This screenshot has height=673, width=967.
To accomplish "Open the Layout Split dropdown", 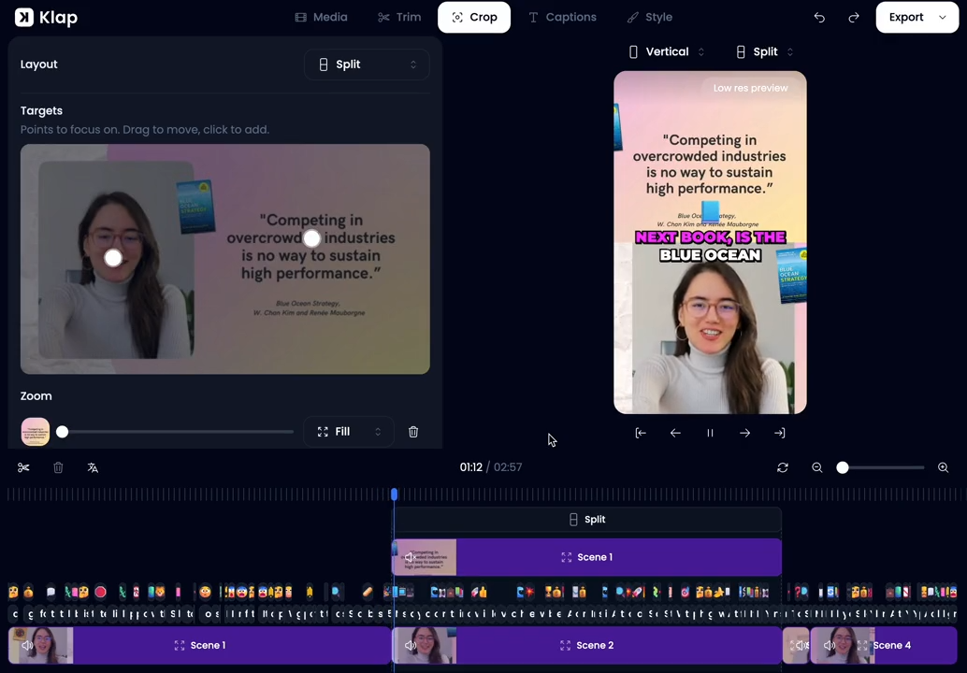I will pos(367,64).
